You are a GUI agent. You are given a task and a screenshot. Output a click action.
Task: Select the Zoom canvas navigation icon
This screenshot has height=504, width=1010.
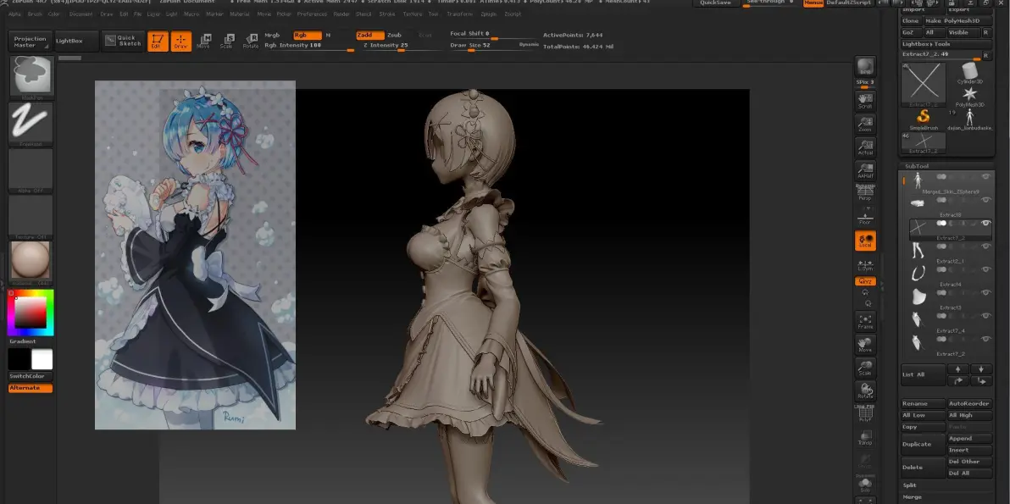click(x=865, y=124)
